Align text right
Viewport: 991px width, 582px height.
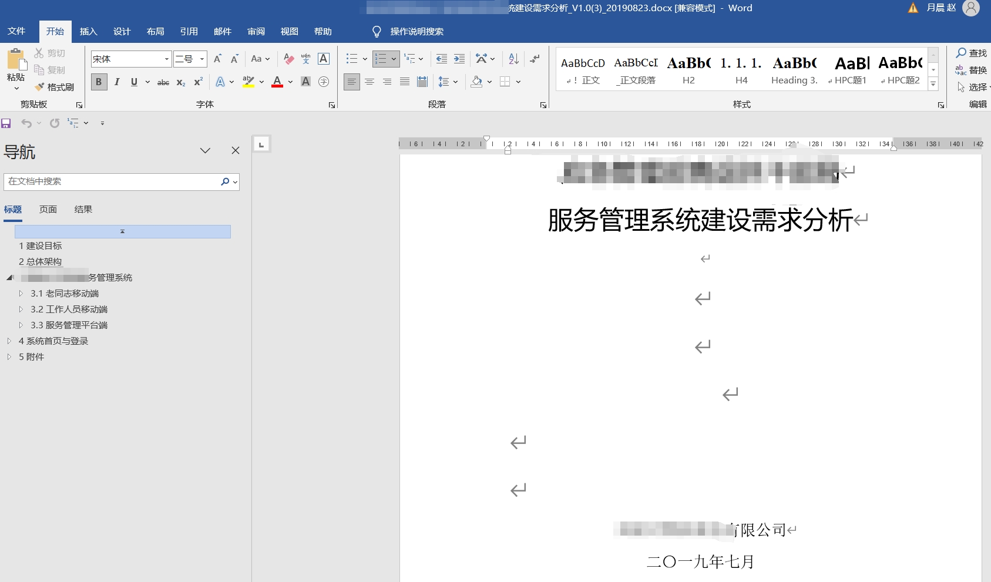pos(387,82)
